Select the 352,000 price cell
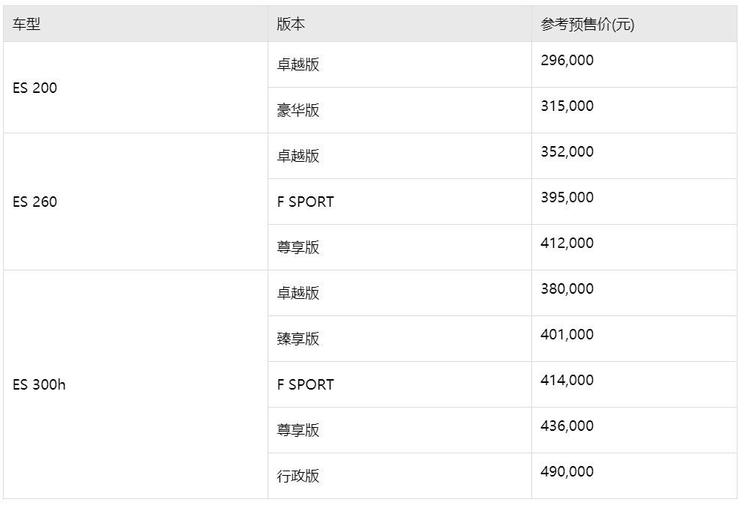Screen dimensions: 742x505 634,156
